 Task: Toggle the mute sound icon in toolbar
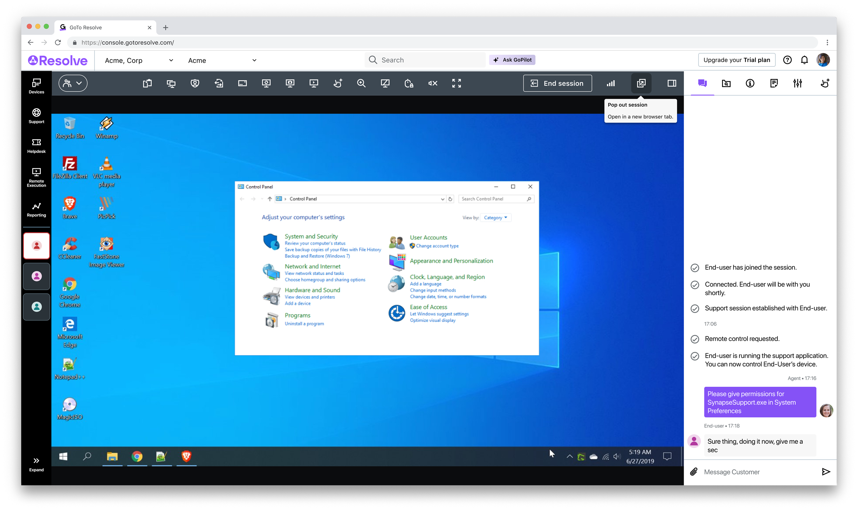pyautogui.click(x=432, y=83)
